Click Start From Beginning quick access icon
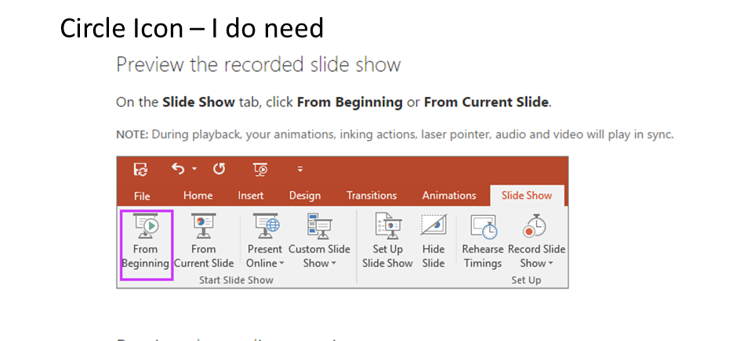The height and width of the screenshot is (341, 740). pos(260,169)
